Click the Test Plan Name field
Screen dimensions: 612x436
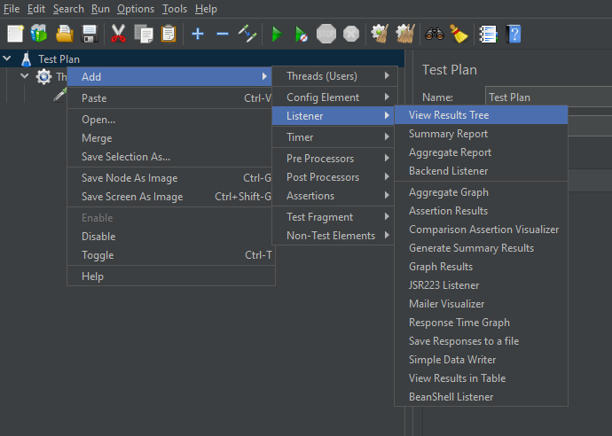tap(549, 97)
